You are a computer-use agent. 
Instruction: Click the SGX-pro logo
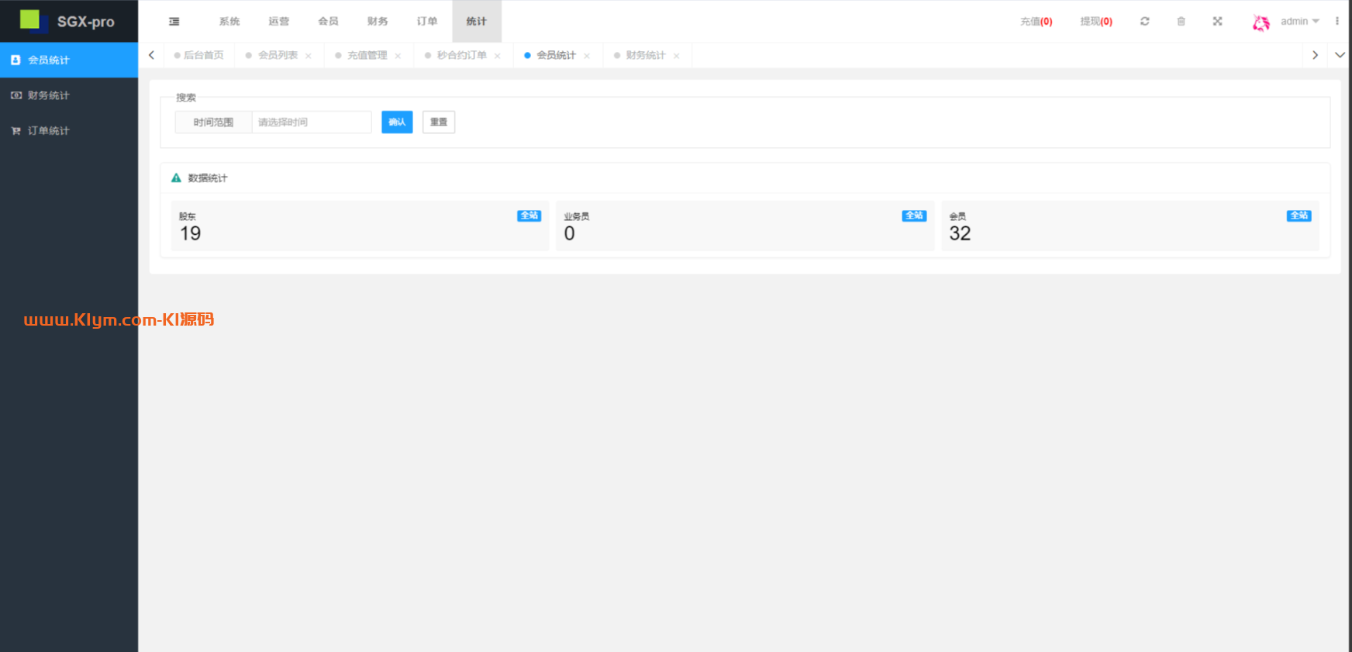(68, 21)
